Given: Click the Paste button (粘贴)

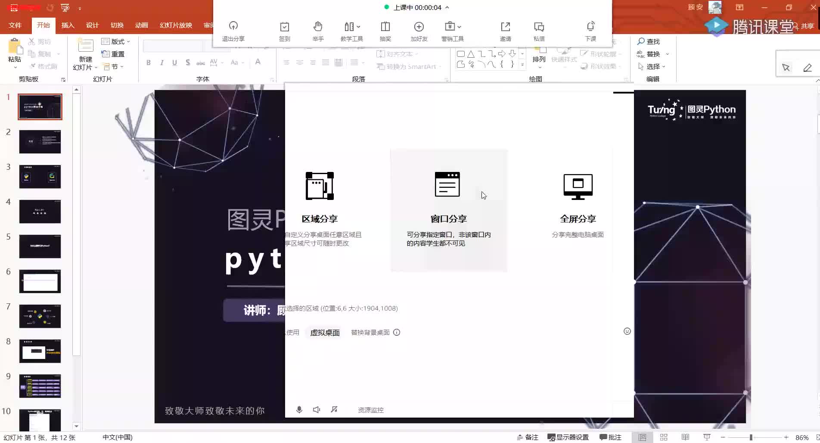Looking at the screenshot, I should tap(15, 53).
